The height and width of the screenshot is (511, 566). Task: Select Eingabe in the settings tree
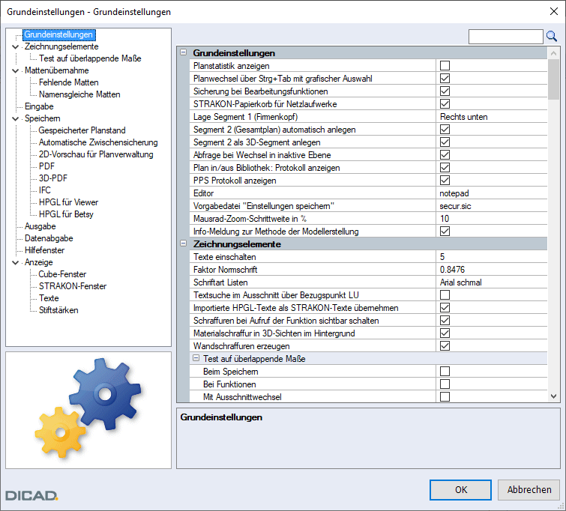coord(39,106)
